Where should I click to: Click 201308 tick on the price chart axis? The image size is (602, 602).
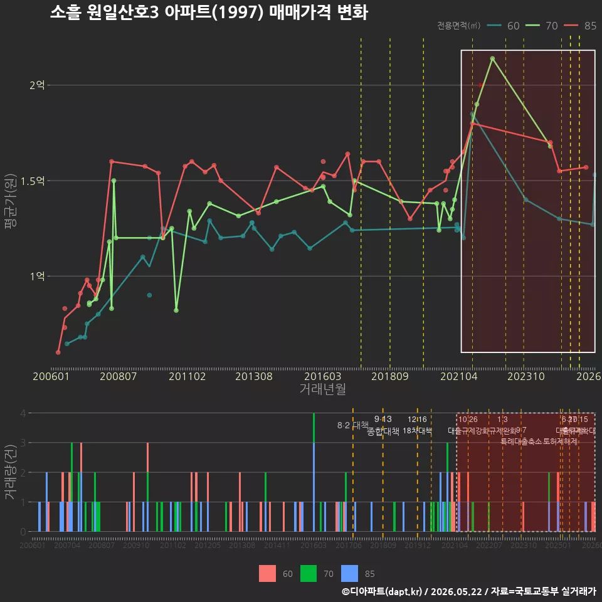pyautogui.click(x=254, y=376)
